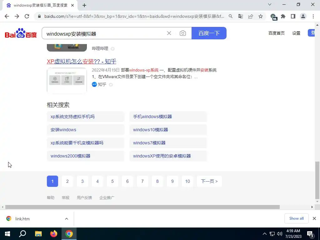Click the 哔哩哔哩 source label
320x240 pixels.
pos(100,48)
